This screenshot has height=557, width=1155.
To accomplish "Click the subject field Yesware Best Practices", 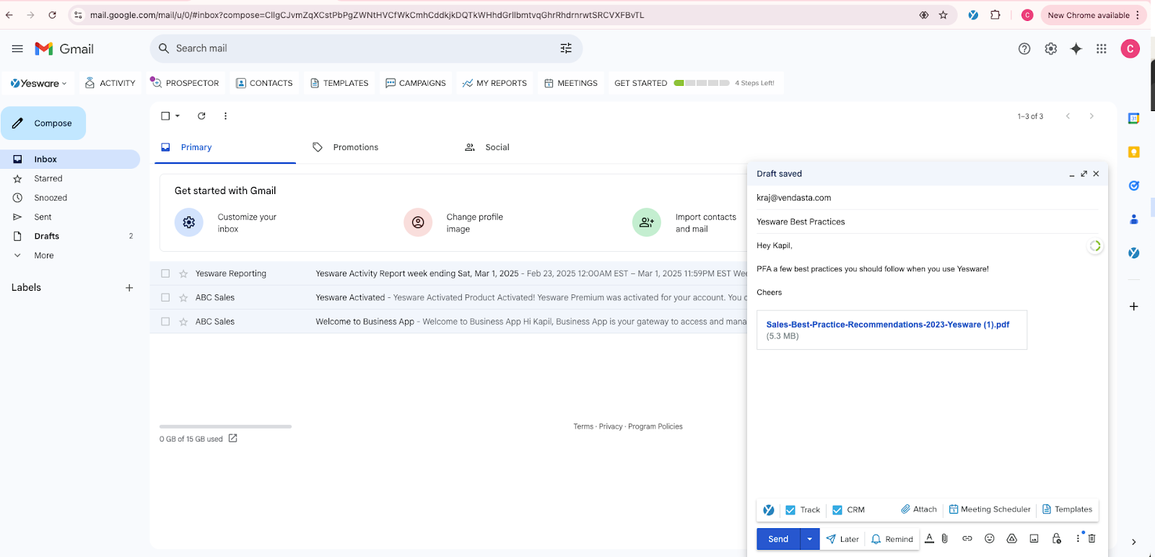I will coord(928,222).
